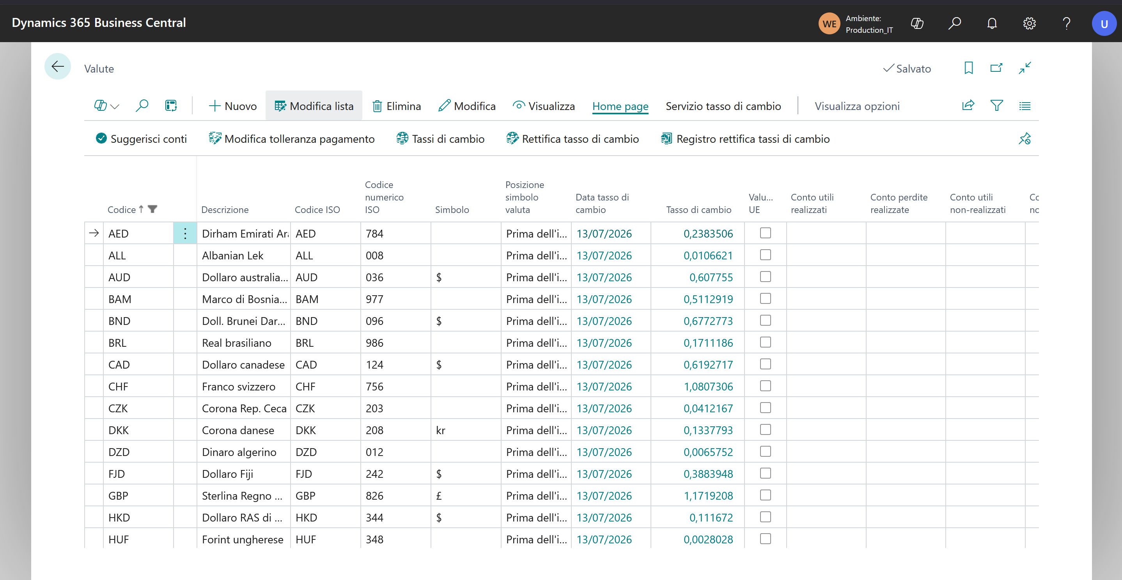Open the help question mark
The height and width of the screenshot is (580, 1122).
[1067, 23]
